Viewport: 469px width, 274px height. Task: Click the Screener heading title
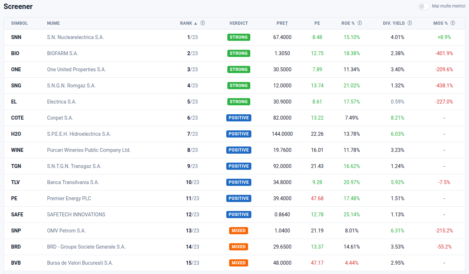pyautogui.click(x=18, y=7)
